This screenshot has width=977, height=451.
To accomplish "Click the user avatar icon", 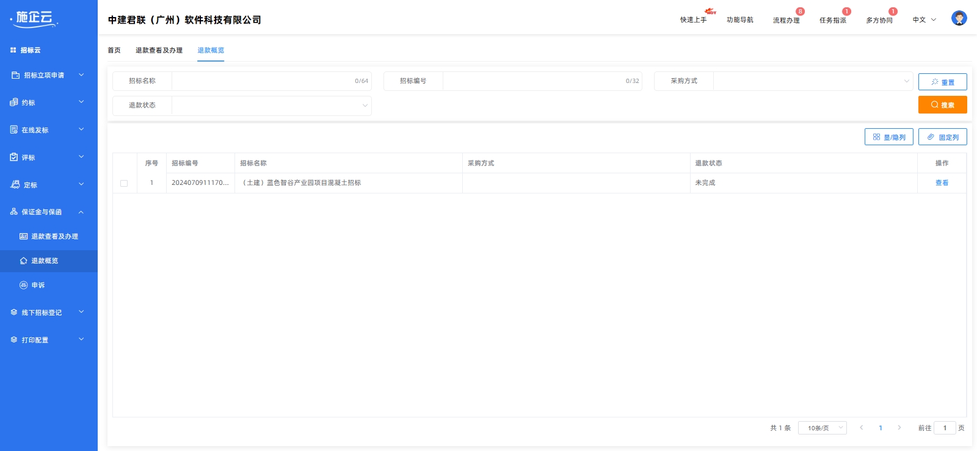I will (x=959, y=18).
